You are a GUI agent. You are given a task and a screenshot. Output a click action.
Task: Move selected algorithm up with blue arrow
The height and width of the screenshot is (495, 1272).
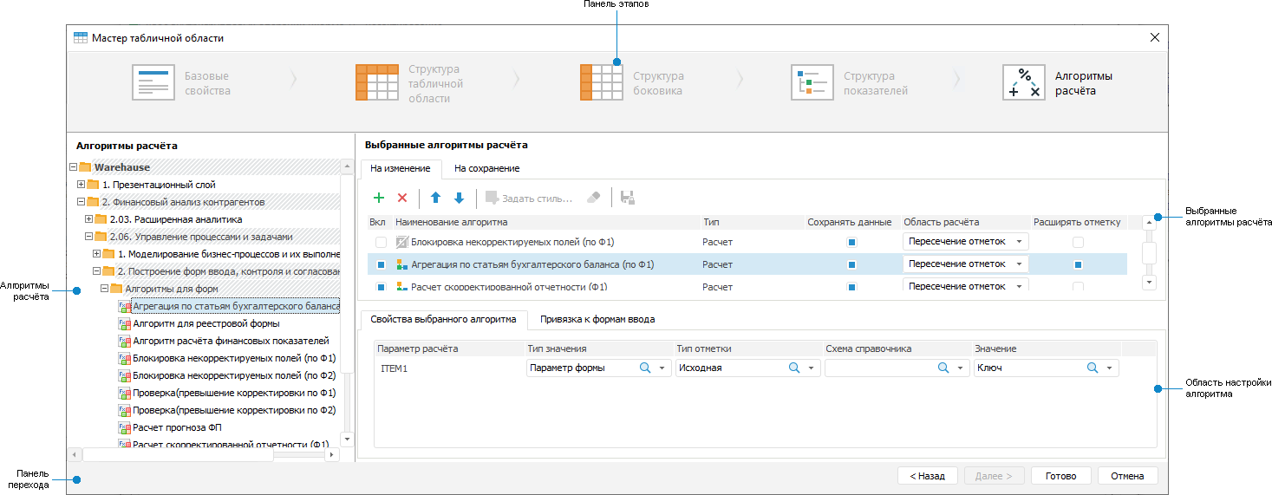coord(436,198)
